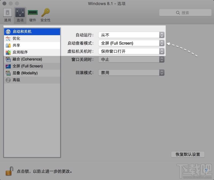
Task: Select 应用程序 in the sidebar
Action: click(32, 52)
